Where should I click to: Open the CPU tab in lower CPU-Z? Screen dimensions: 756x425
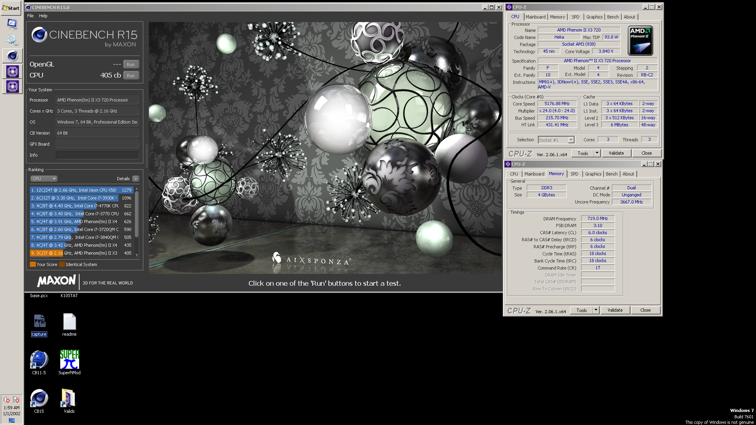point(514,174)
